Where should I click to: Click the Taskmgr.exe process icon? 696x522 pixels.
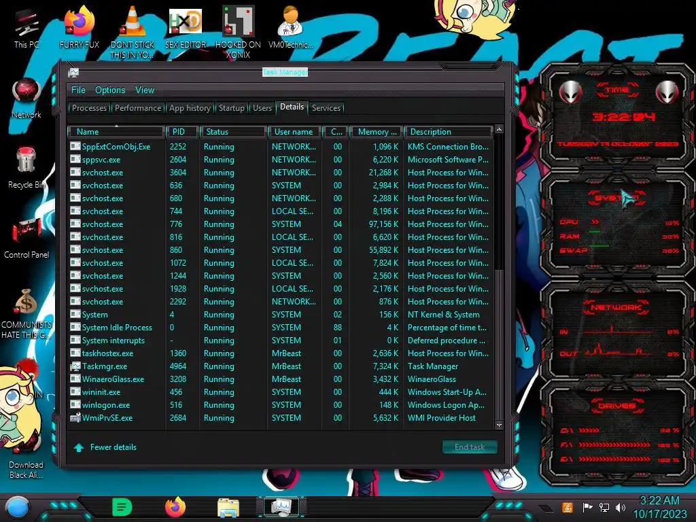[x=75, y=366]
